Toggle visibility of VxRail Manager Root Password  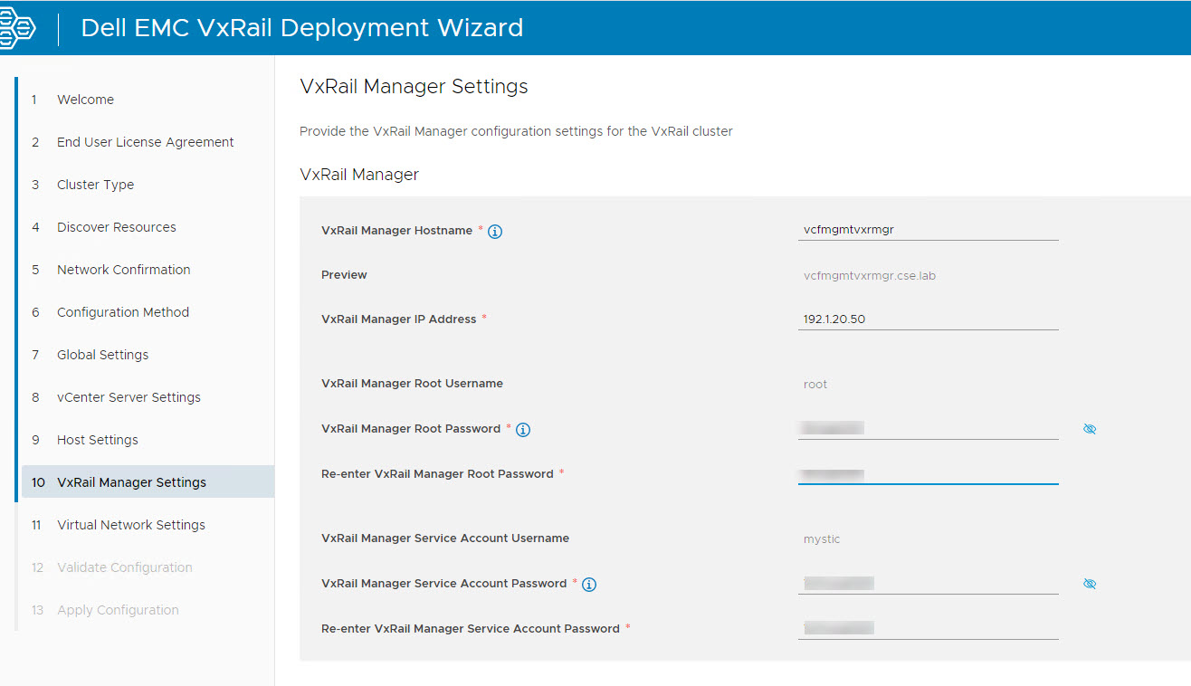click(x=1090, y=429)
